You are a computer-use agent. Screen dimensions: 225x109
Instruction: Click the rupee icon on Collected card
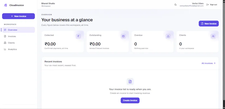[x=78, y=36]
